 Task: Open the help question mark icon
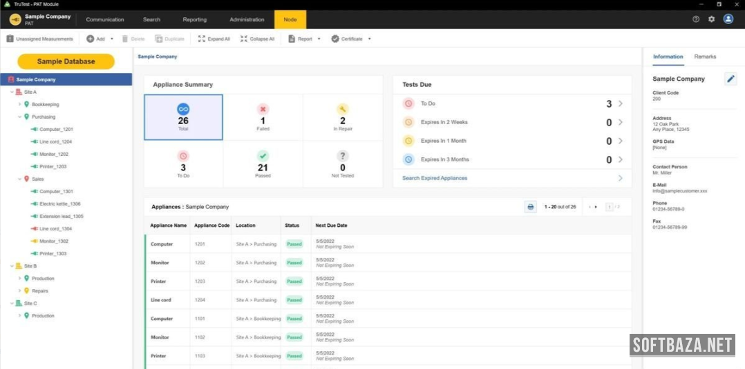696,19
